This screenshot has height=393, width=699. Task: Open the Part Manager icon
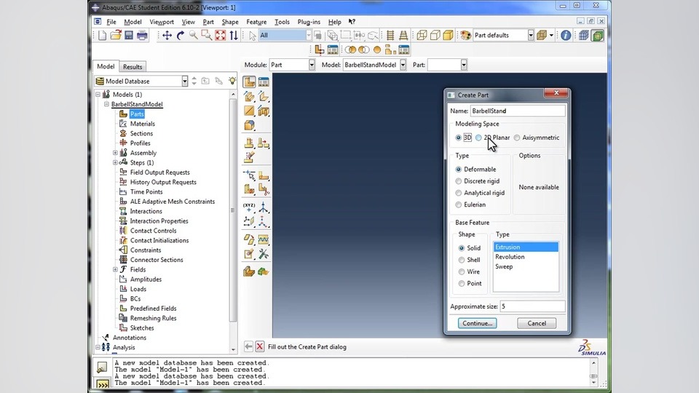coord(264,82)
